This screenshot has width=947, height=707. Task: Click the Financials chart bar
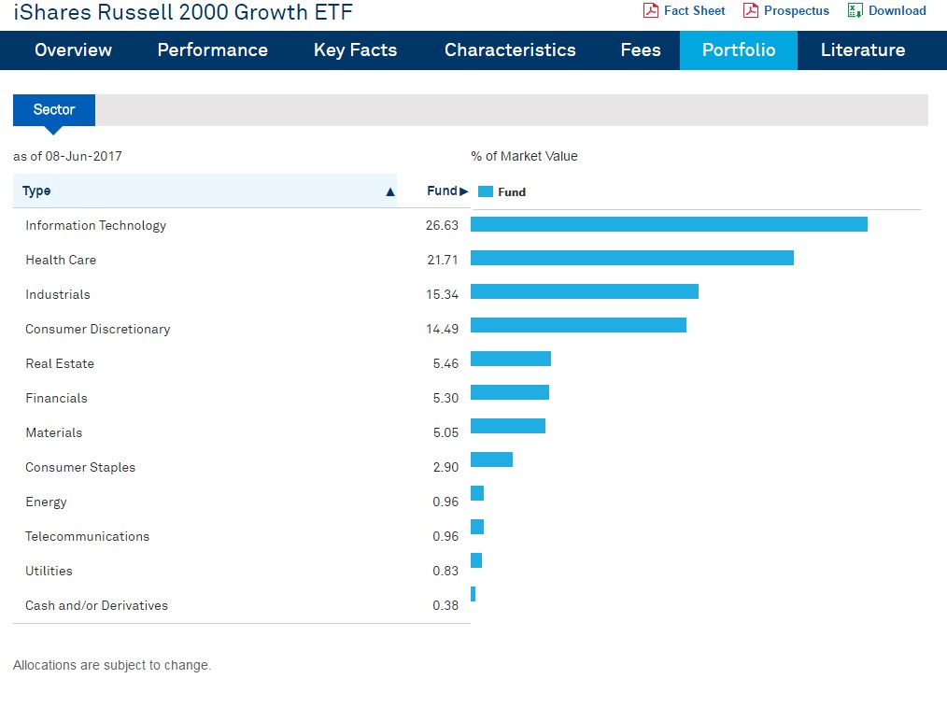[x=510, y=392]
